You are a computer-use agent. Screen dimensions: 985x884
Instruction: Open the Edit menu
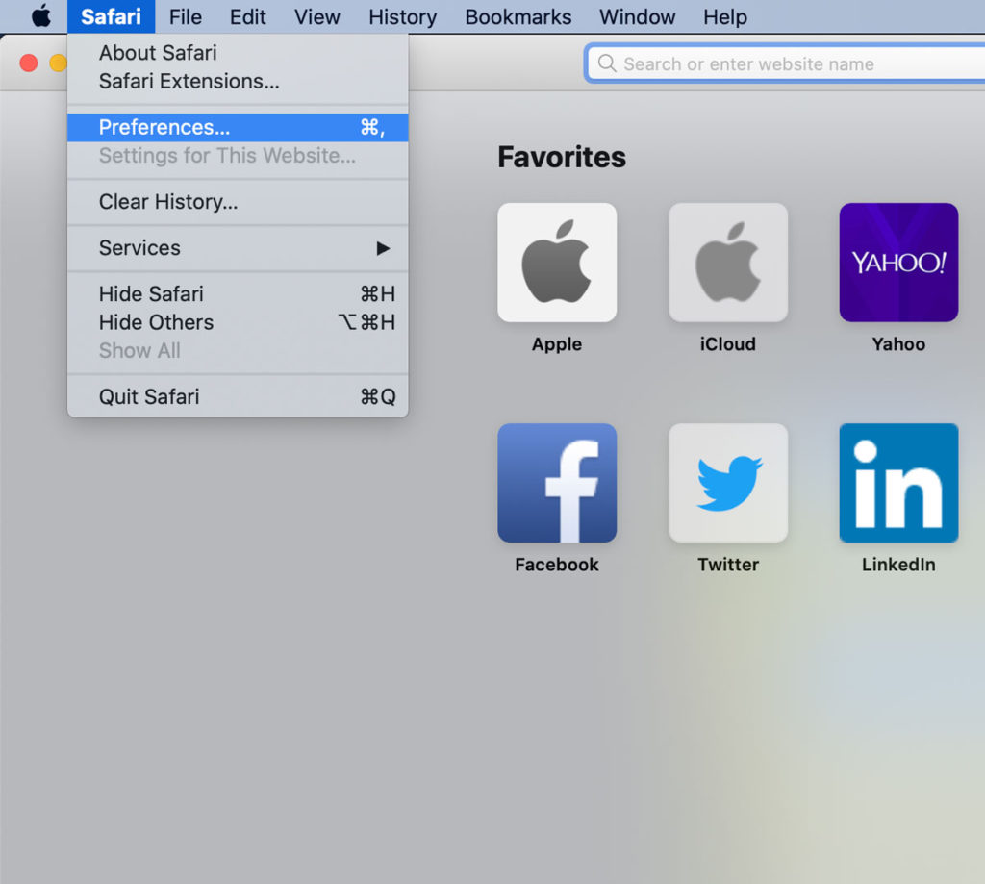pos(247,16)
